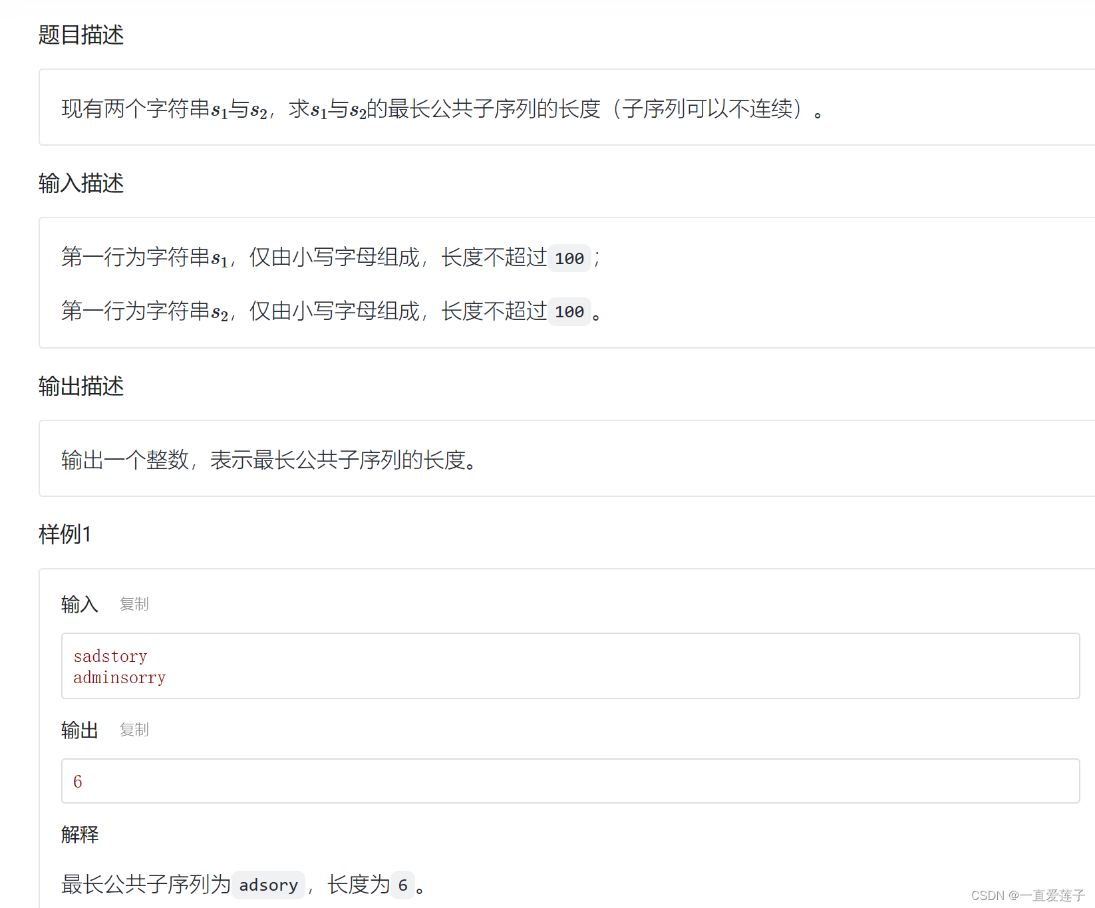
Task: Click the problem statement about 最长公共子序列的长度
Action: tap(443, 109)
